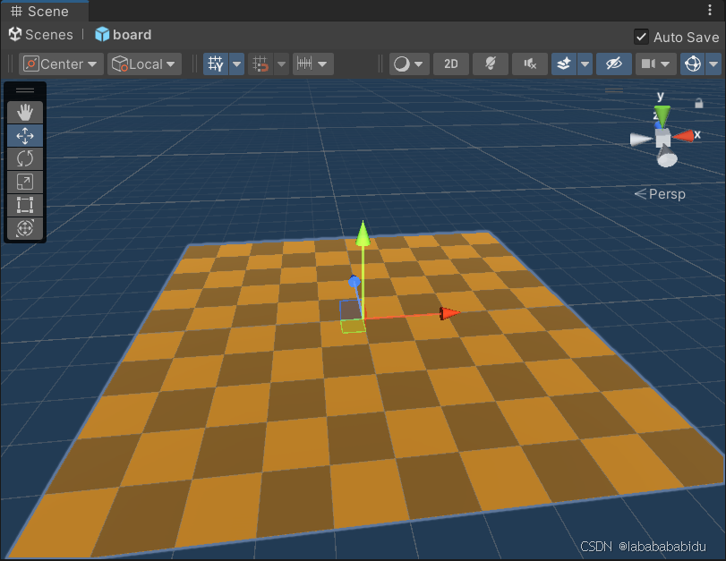
Task: Click the blue Z axis gizmo cone
Action: (x=657, y=125)
